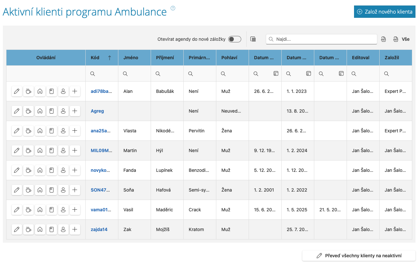Click document icon in Martin row
Screen dimensions: 420x266
[x=52, y=150]
